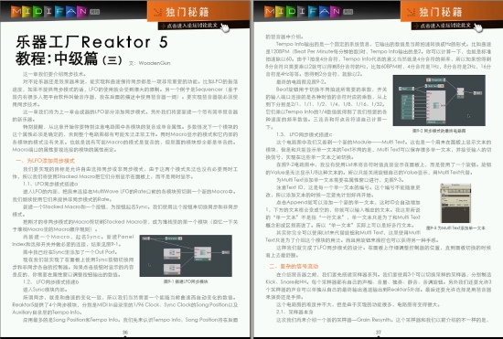Click the Reaktor 5 tutorial title

(91, 50)
